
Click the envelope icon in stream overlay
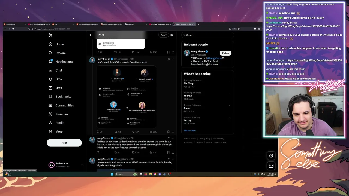(271, 166)
